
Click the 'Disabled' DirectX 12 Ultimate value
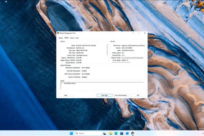[x=84, y=77]
